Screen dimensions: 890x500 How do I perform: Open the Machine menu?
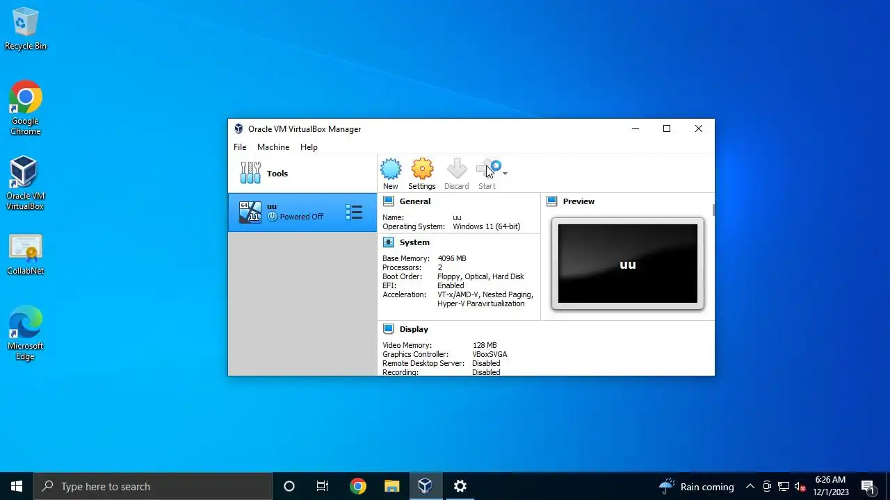click(273, 147)
